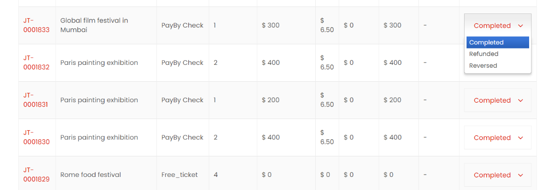559x190 pixels.
Task: Click chevron arrow in JT-0001833 status dropdown
Action: pos(521,26)
